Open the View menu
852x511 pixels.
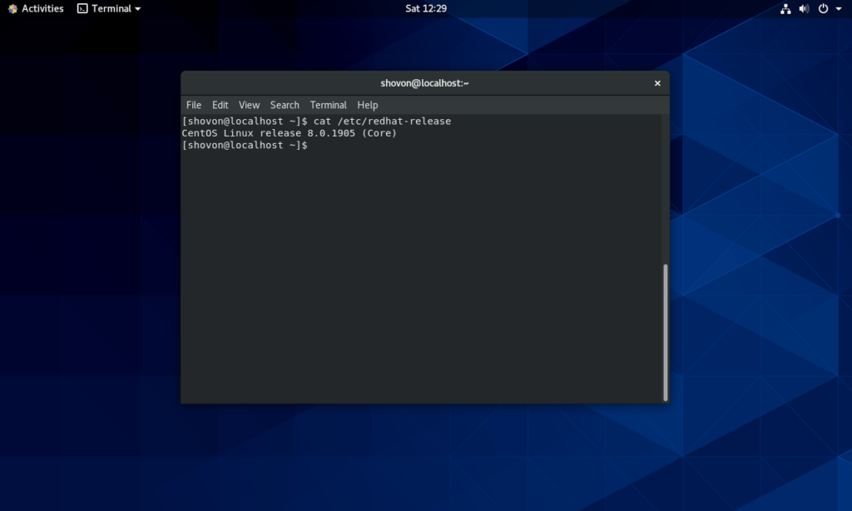pyautogui.click(x=249, y=105)
